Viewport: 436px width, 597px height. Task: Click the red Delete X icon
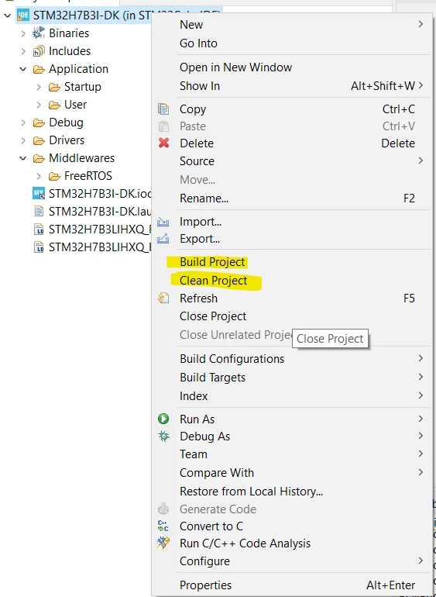point(163,143)
